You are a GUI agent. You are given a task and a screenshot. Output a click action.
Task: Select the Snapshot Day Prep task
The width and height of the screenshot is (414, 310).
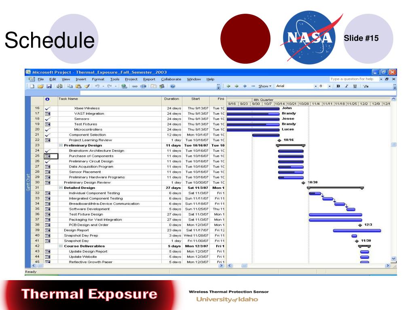(x=81, y=236)
